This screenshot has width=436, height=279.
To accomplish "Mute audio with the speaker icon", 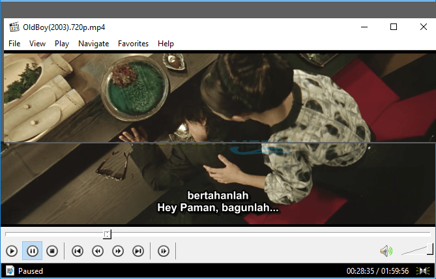I will (386, 251).
